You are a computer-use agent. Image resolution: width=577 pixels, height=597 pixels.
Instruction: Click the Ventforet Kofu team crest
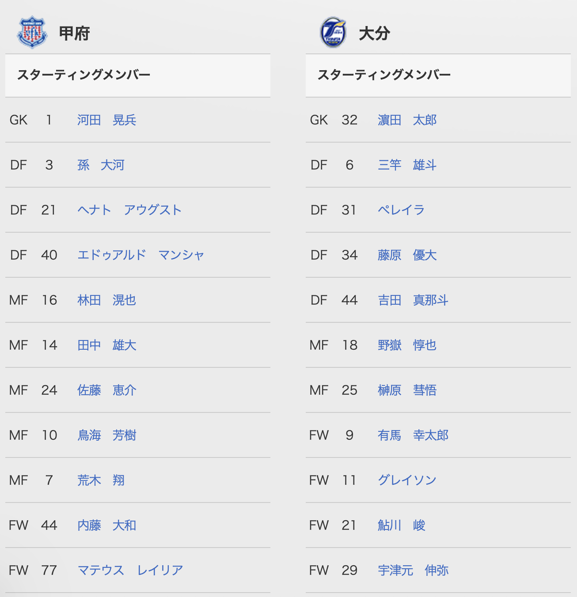tap(32, 32)
